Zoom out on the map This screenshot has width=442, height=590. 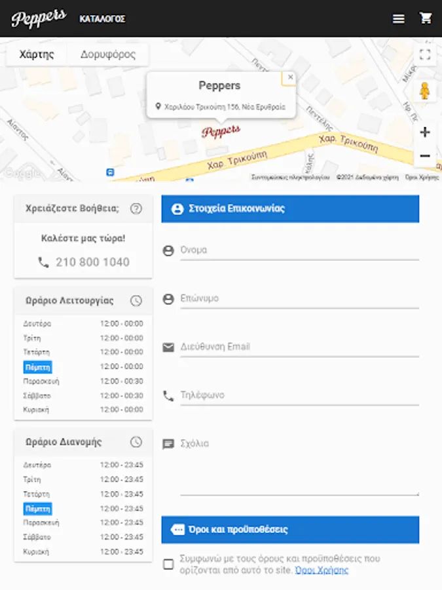425,155
